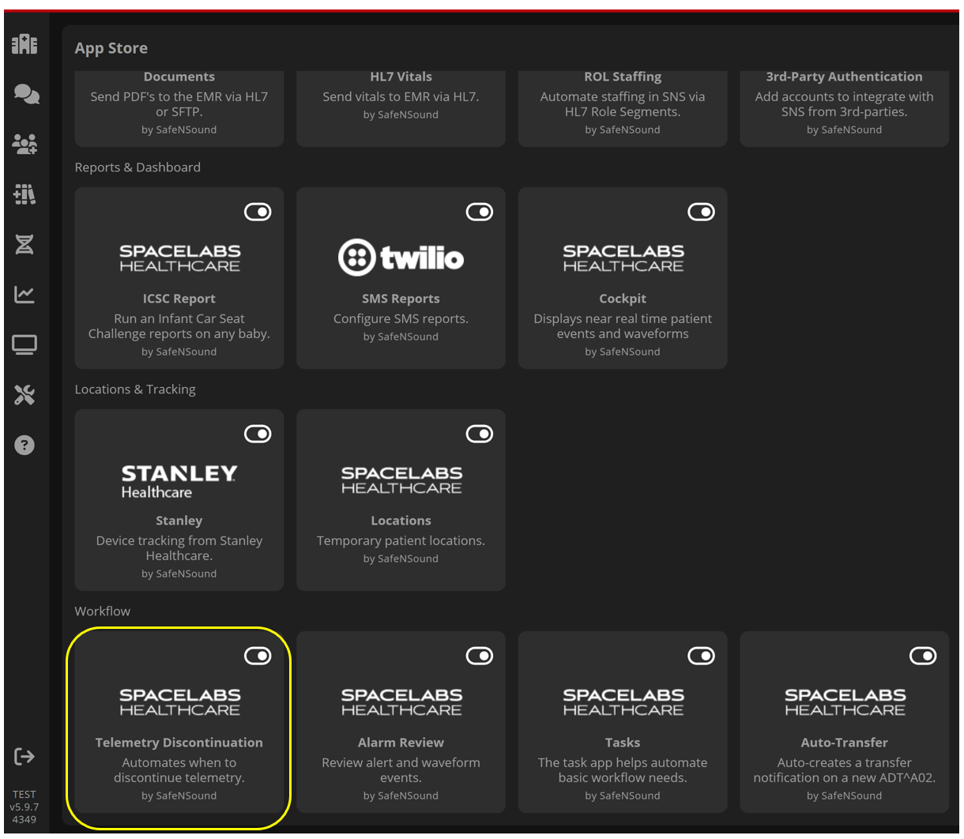Click Spacelabs logo on Locations card

tap(401, 480)
